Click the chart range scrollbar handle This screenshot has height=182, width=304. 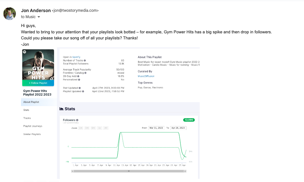[129, 171]
